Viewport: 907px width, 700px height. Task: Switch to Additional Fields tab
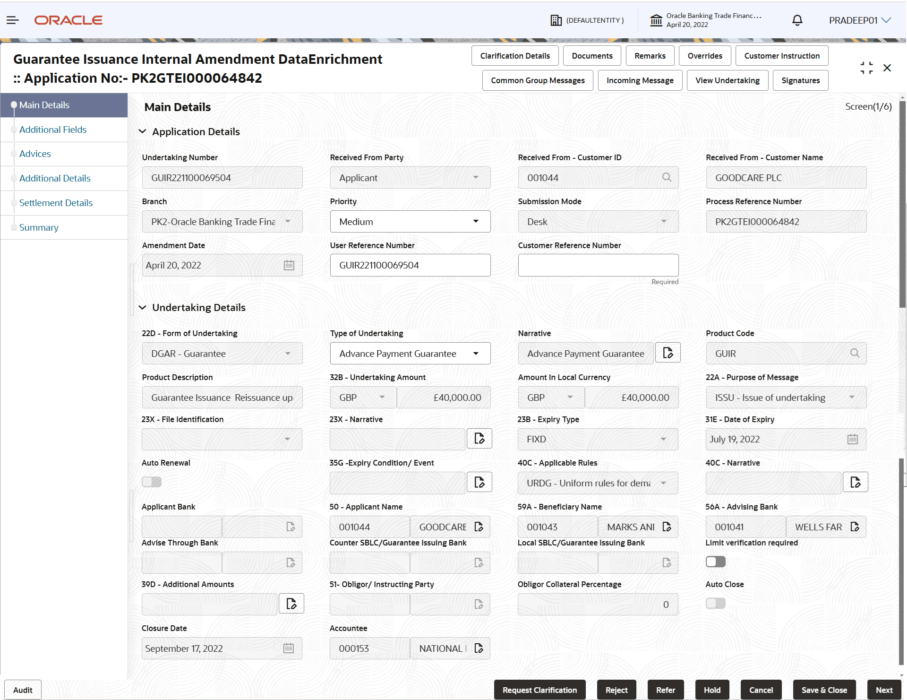pos(53,130)
